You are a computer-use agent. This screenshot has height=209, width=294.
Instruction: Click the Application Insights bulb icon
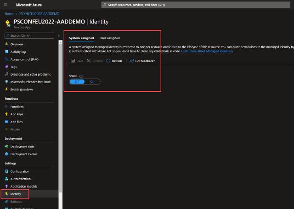click(x=6, y=186)
